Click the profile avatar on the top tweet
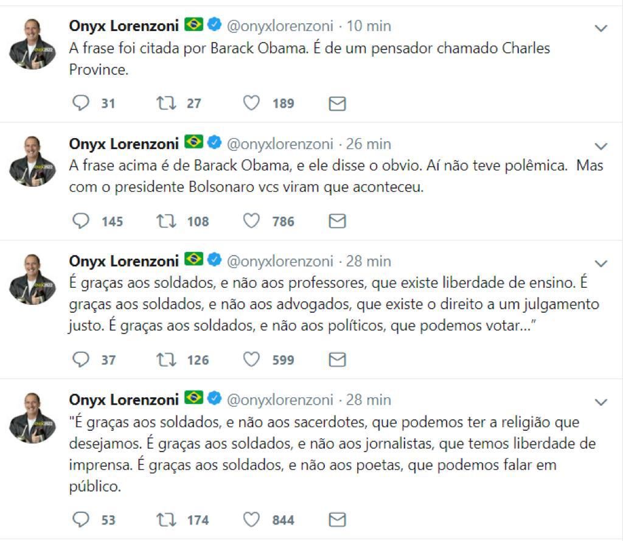 coord(33,43)
